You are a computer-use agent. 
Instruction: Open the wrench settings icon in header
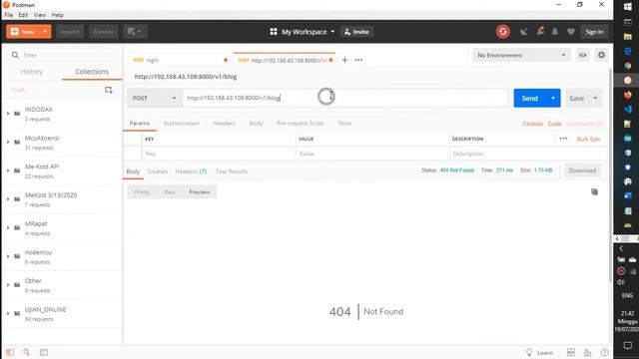540,31
